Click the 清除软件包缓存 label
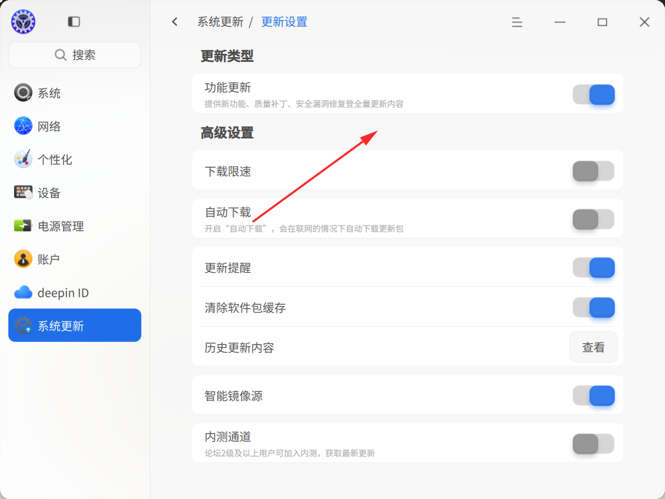Viewport: 665px width, 499px height. tap(245, 307)
